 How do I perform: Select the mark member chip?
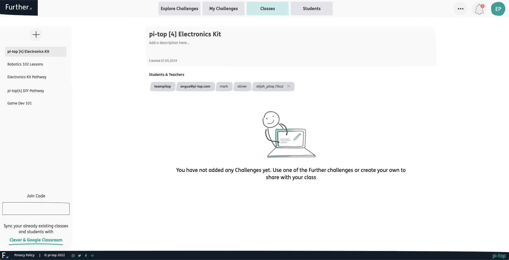coord(224,86)
